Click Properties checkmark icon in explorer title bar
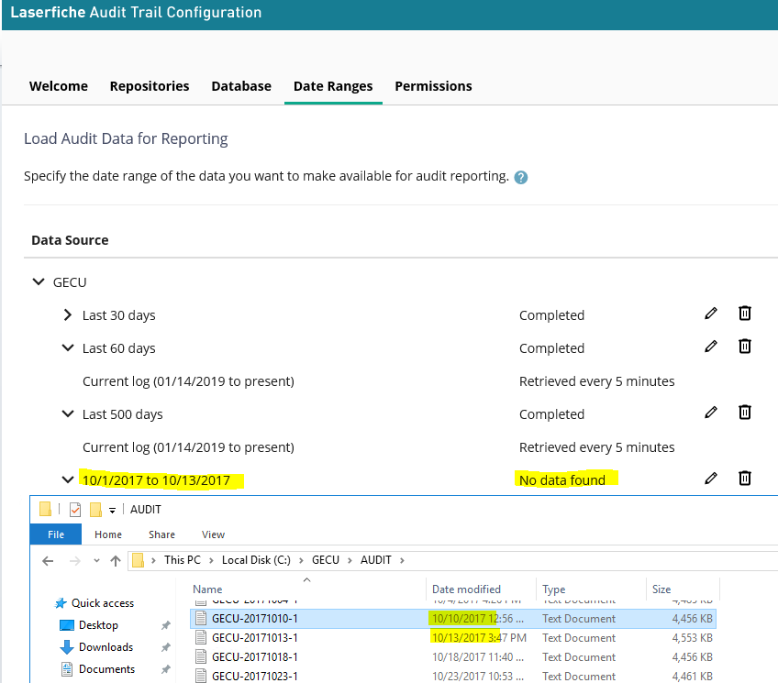 [75, 510]
